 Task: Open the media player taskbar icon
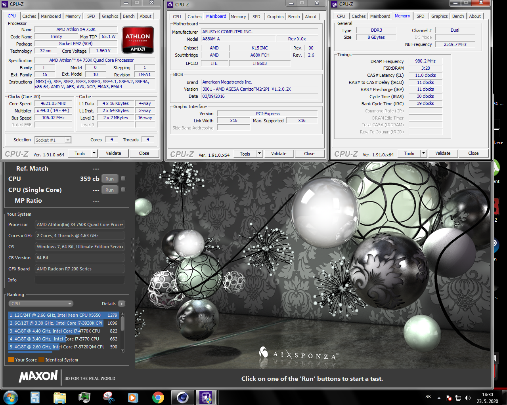tap(133, 397)
